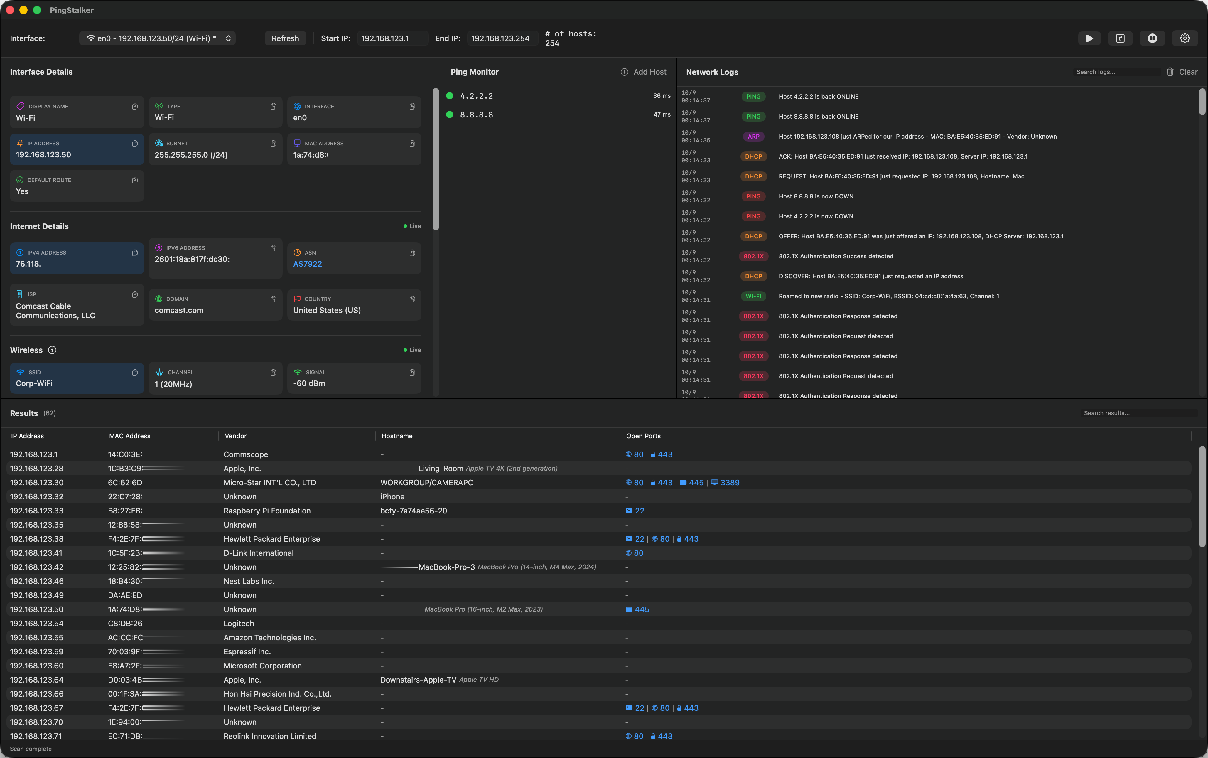Image resolution: width=1208 pixels, height=758 pixels.
Task: Start the network scan with play button
Action: [1089, 38]
